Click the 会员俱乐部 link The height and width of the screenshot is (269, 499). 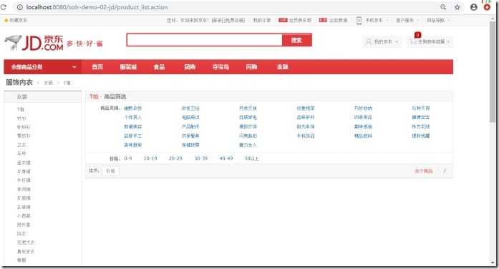click(x=300, y=20)
